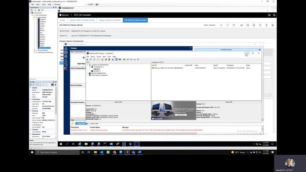This screenshot has height=172, width=306.
Task: Click the gear icon in UA Explorer sidebar
Action: (x=66, y=56)
